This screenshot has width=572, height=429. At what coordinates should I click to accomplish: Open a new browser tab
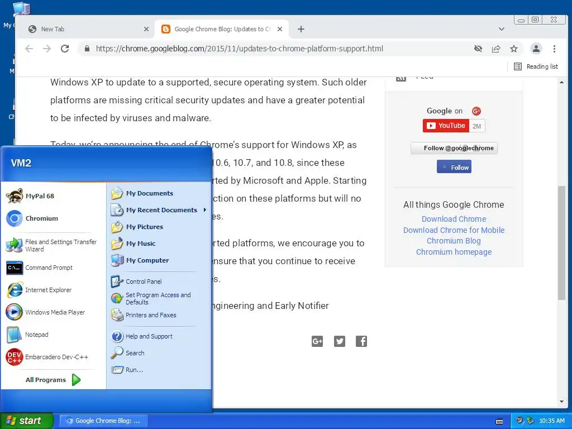click(301, 29)
